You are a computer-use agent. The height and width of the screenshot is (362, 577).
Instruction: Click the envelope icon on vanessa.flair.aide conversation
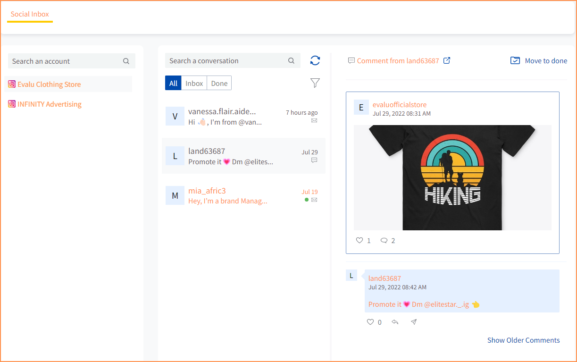coord(314,120)
